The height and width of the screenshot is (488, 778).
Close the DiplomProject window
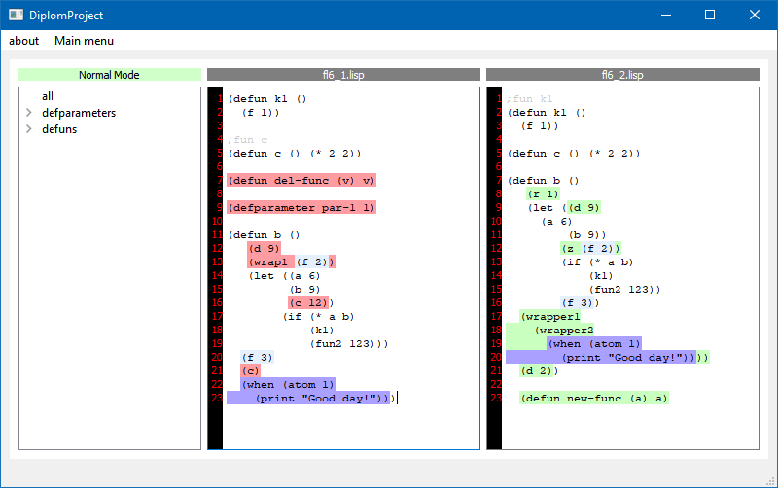755,16
